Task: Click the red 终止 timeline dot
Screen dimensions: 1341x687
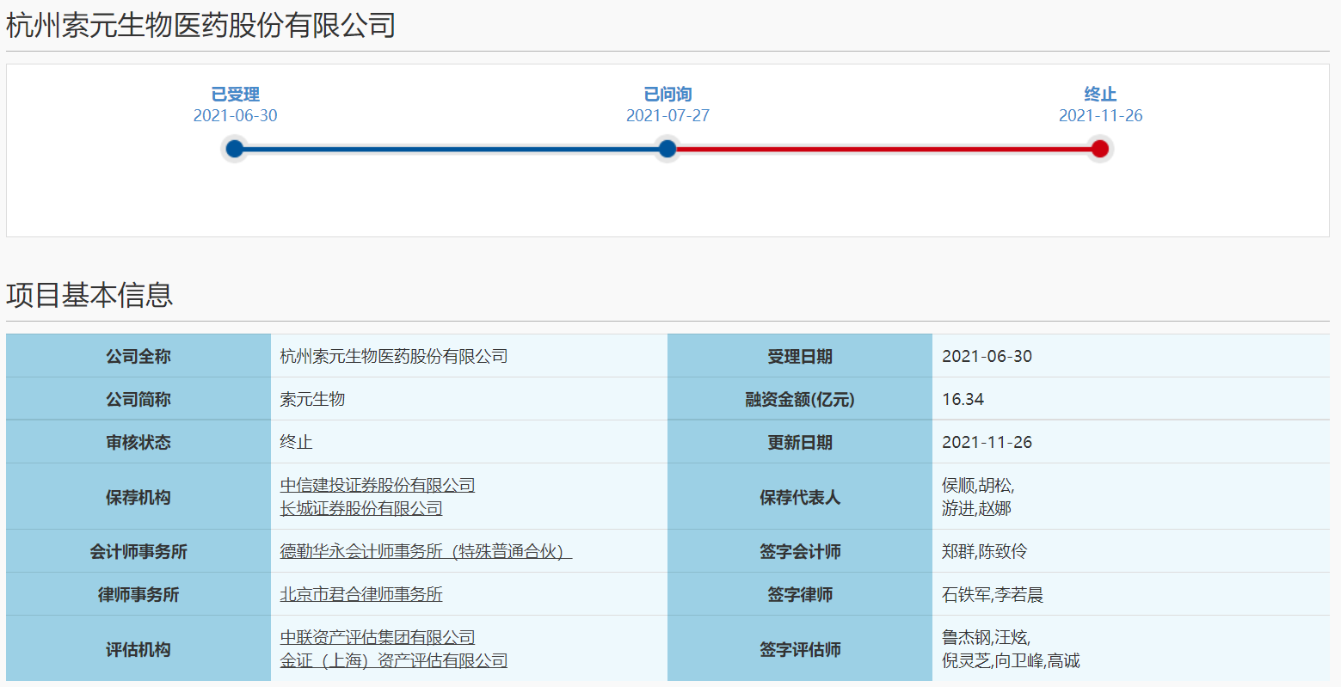Action: point(1100,149)
